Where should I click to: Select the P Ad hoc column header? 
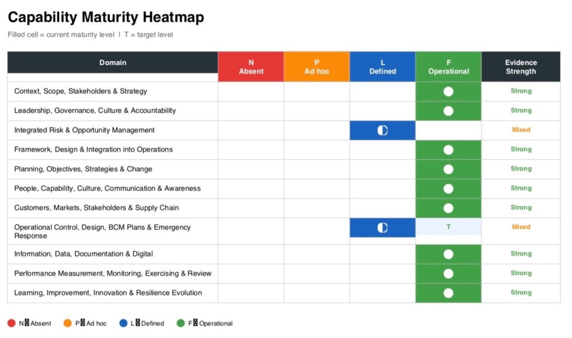pos(317,67)
